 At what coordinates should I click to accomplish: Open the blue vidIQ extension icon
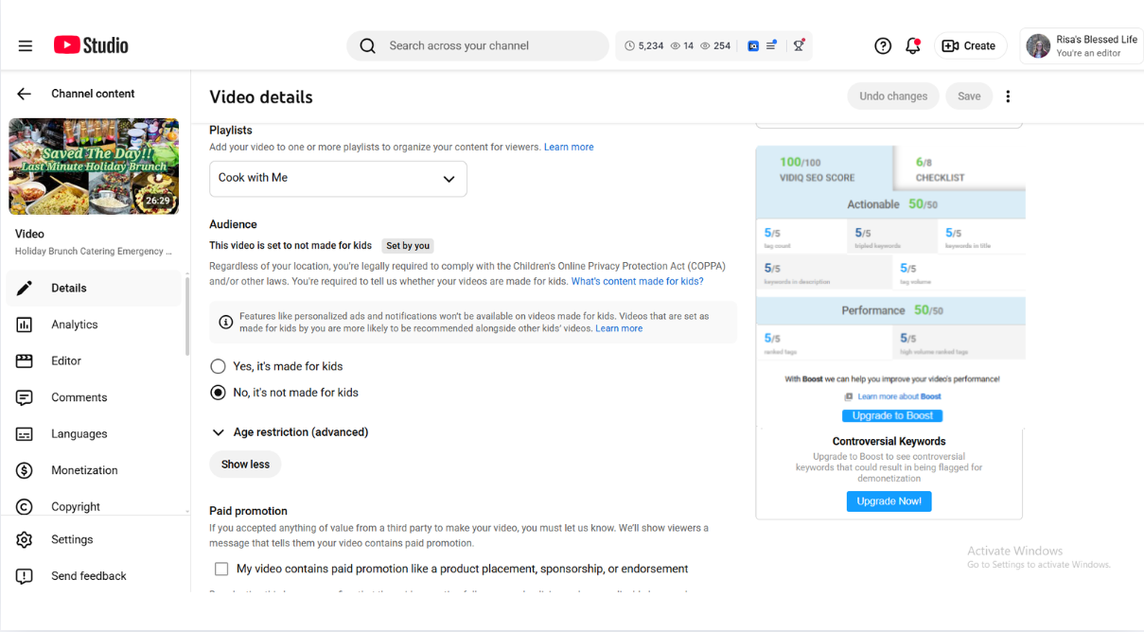pos(753,45)
